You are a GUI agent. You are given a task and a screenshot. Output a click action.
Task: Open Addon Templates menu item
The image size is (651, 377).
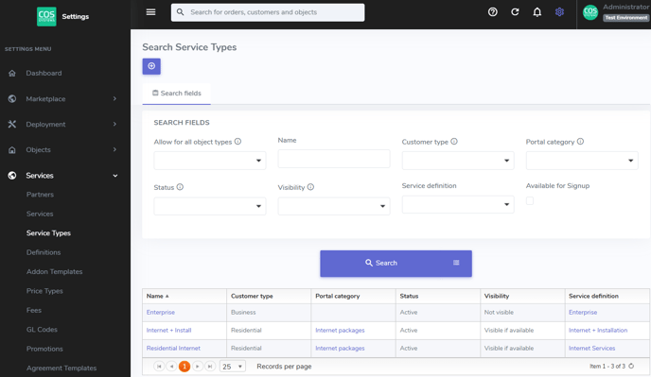pyautogui.click(x=54, y=272)
